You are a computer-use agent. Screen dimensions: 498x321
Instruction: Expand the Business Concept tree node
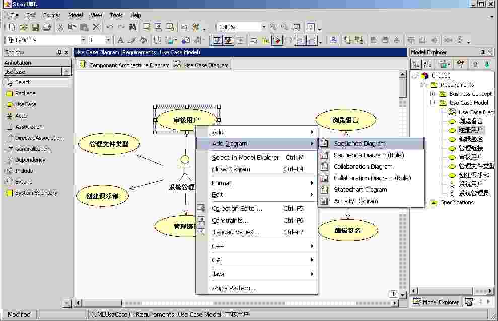pos(432,93)
